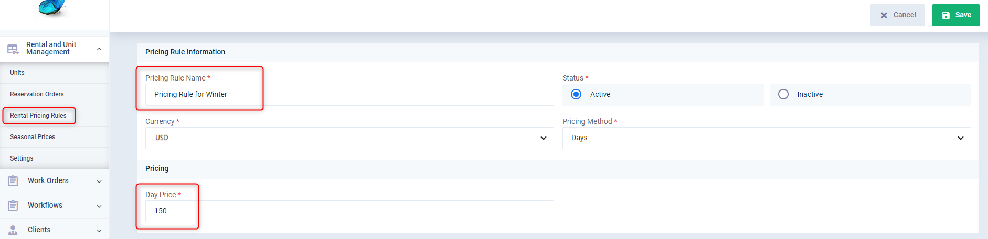Click the X icon on Cancel

[x=884, y=15]
